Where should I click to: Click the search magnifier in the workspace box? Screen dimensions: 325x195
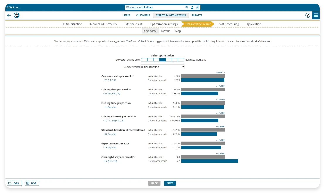187,7
